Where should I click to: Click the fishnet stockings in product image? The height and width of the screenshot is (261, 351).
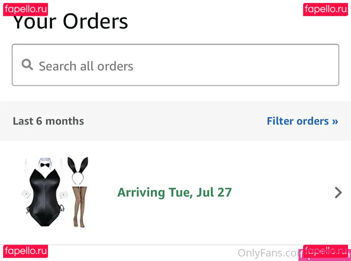(79, 207)
